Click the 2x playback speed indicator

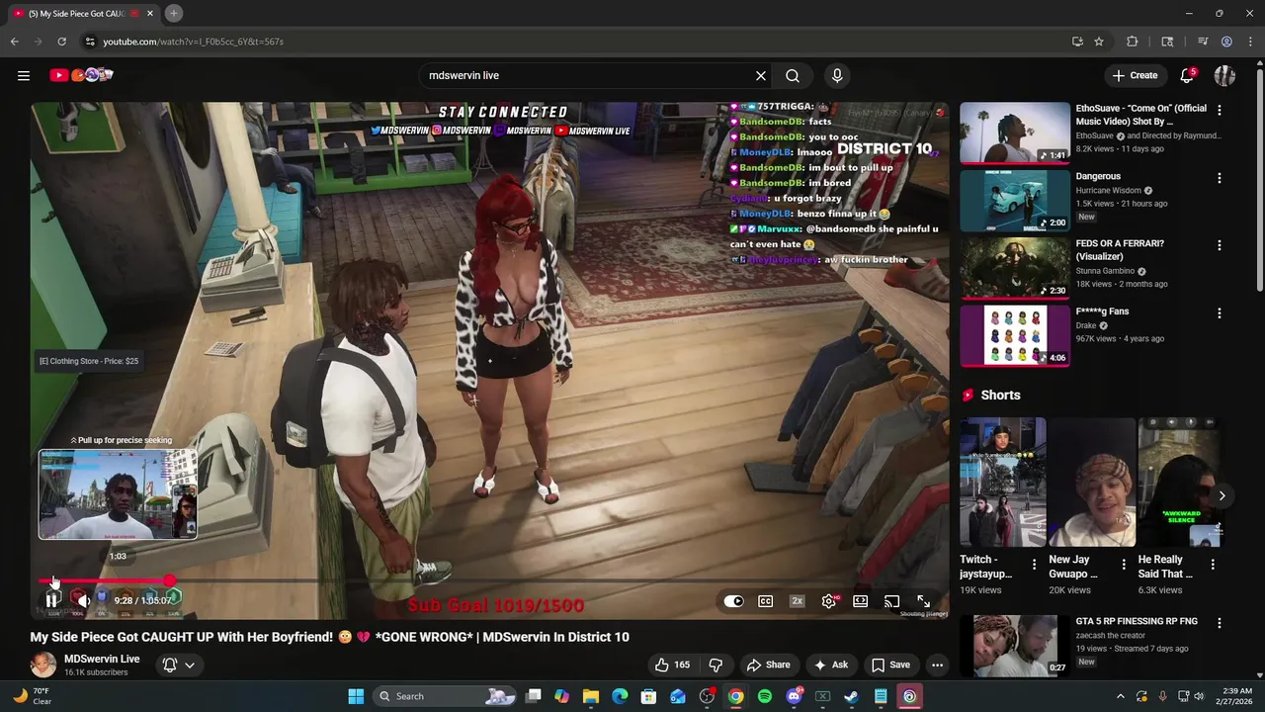797,601
